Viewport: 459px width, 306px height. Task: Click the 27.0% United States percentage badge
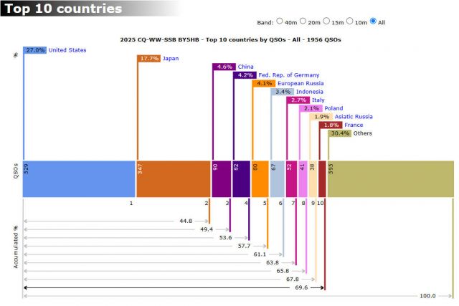(x=35, y=50)
